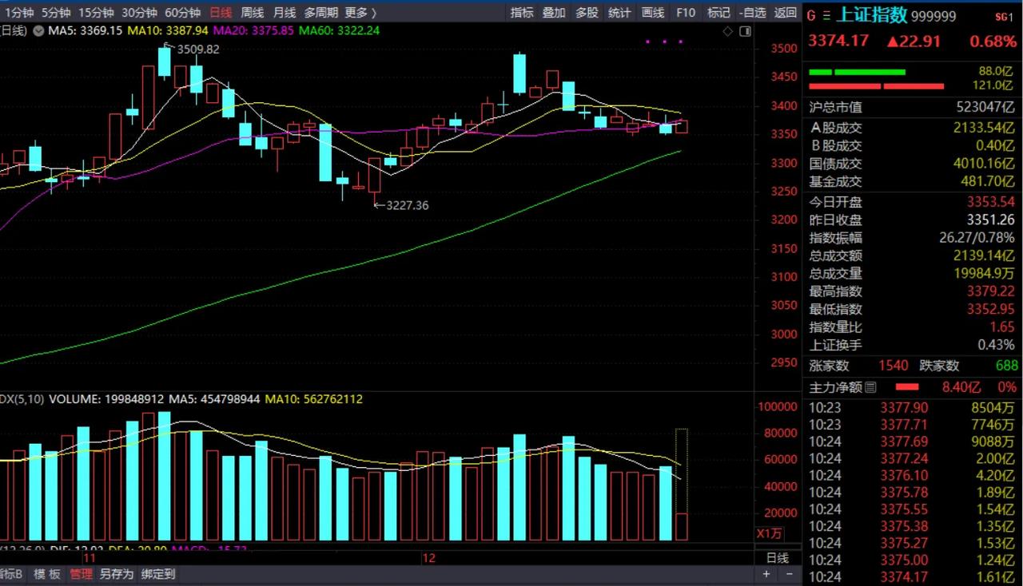Click the 最高指数 value 3379.22
Viewport: 1023px width, 586px height.
point(990,291)
